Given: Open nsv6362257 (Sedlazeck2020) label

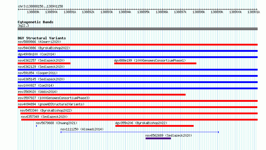Looking at the screenshot, I should click(41, 60).
